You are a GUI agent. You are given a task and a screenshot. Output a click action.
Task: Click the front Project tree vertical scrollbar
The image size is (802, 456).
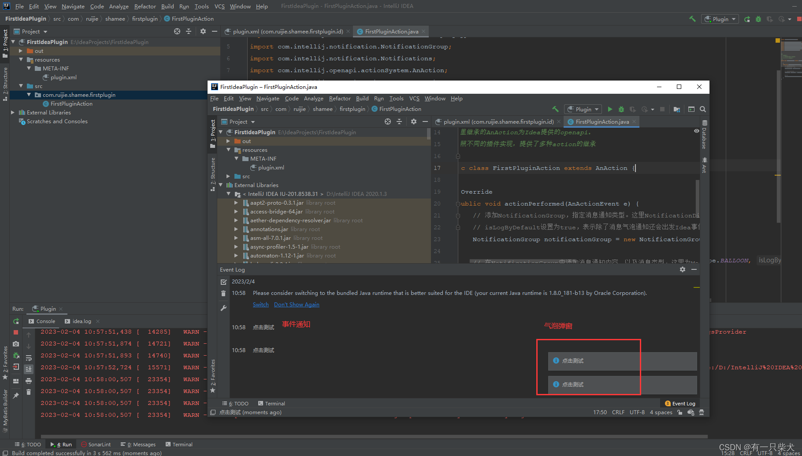[x=429, y=133]
